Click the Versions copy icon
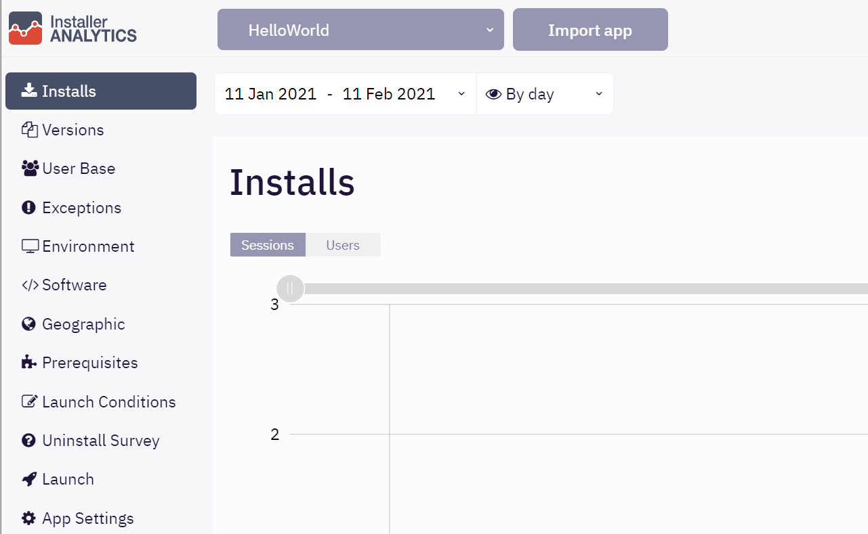This screenshot has width=868, height=534. pos(29,130)
